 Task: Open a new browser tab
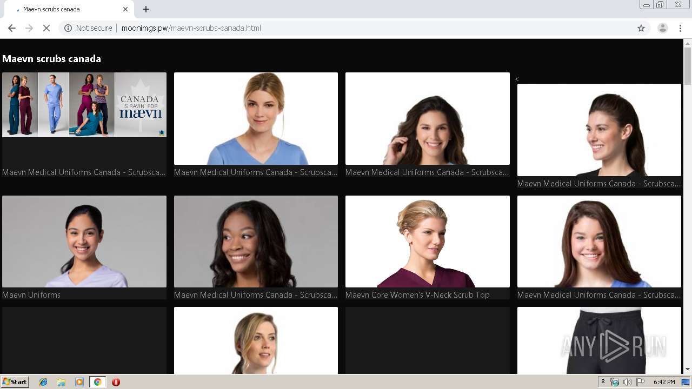click(146, 9)
